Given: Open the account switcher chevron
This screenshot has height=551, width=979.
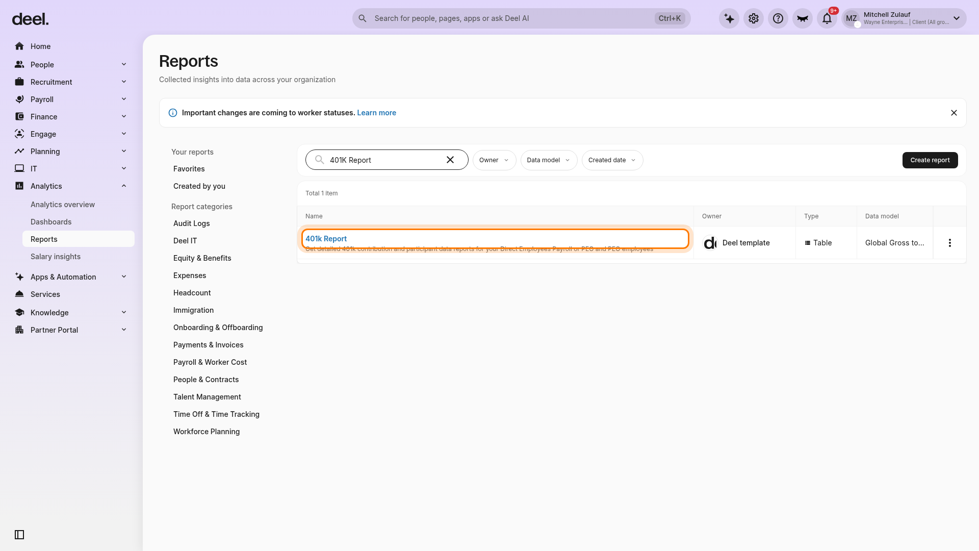Looking at the screenshot, I should coord(957,18).
